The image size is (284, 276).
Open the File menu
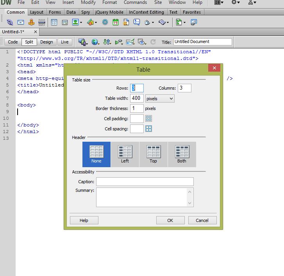[x=21, y=2]
